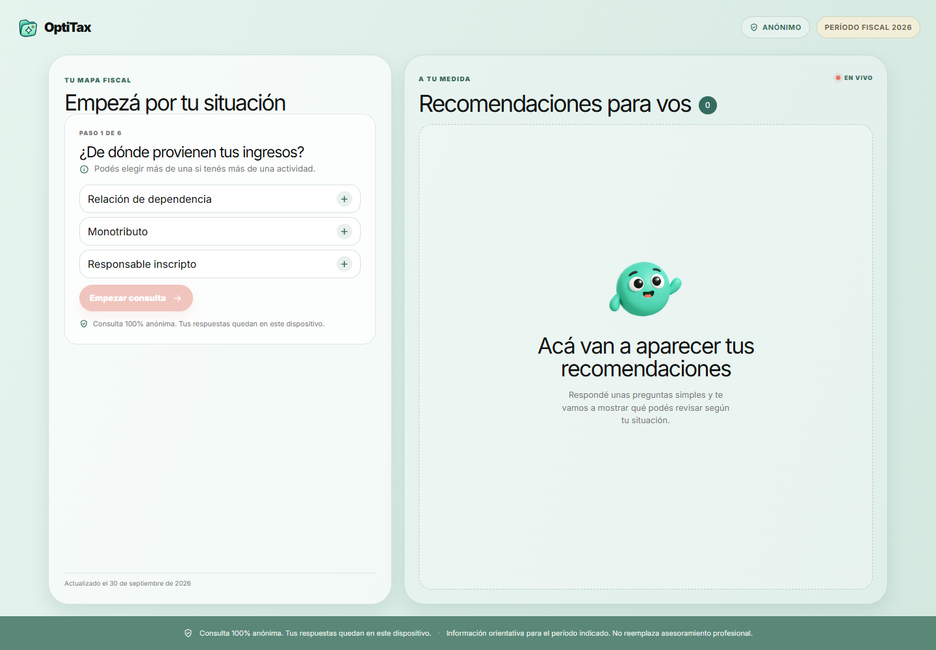Click the info icon beside the income hint
This screenshot has height=650, width=936.
pos(84,169)
